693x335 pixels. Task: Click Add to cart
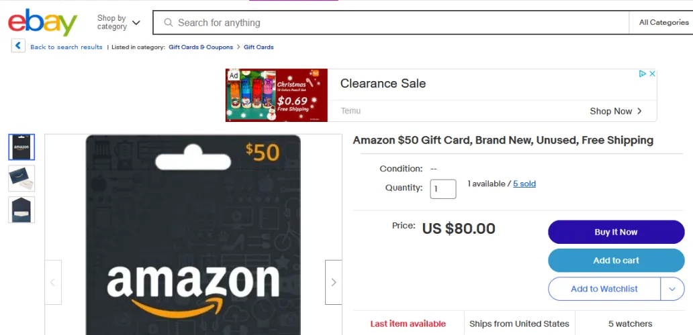pyautogui.click(x=616, y=261)
